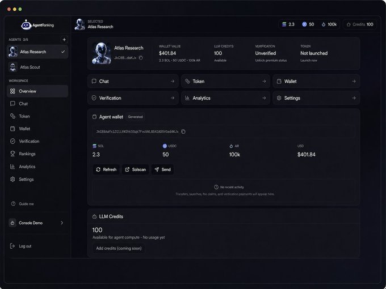The height and width of the screenshot is (289, 386).
Task: Click the arrow on the Analytics card
Action: click(264, 98)
